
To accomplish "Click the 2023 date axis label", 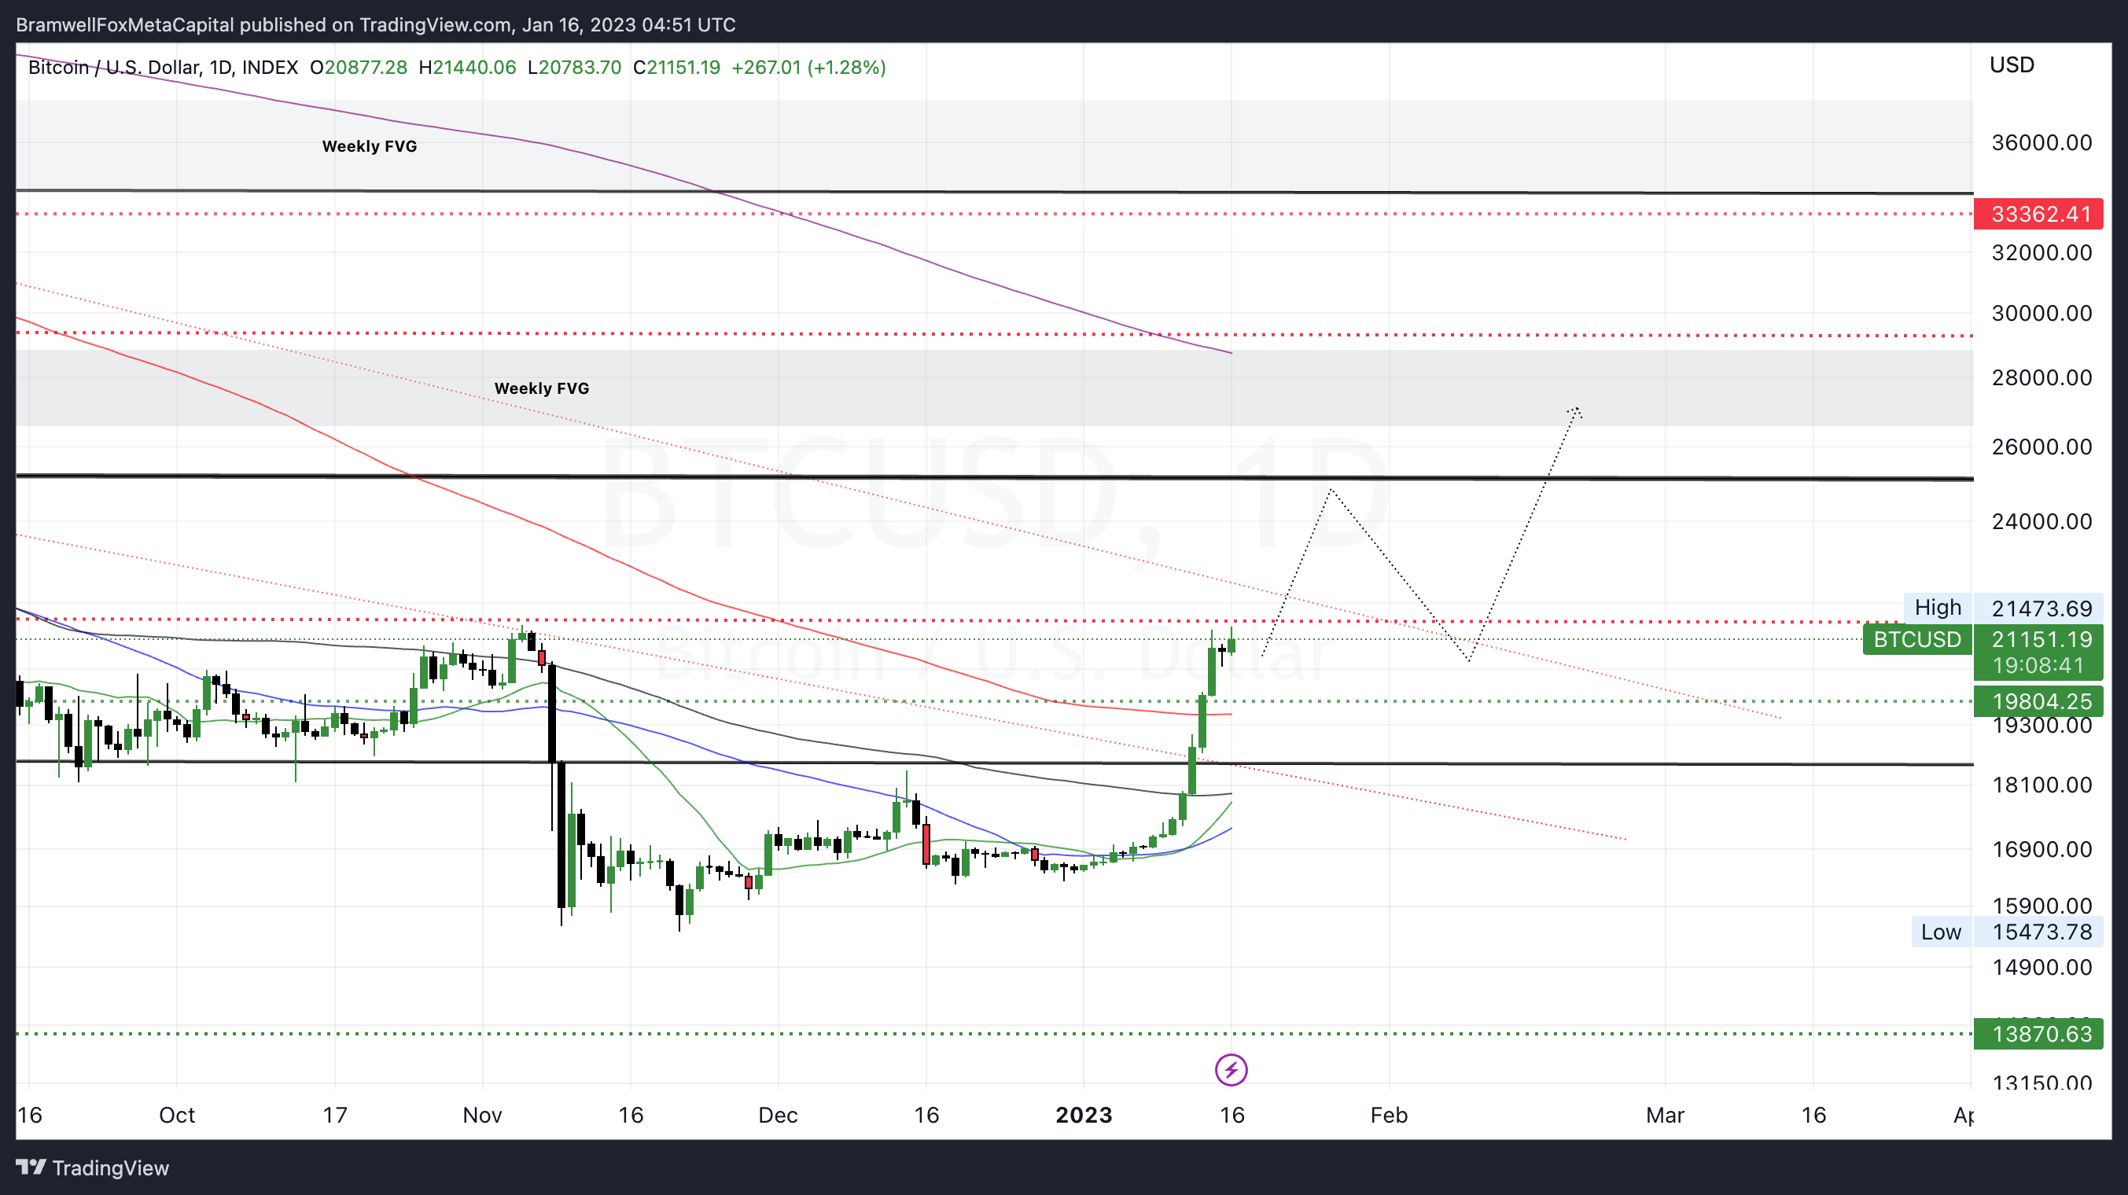I will pyautogui.click(x=1084, y=1115).
